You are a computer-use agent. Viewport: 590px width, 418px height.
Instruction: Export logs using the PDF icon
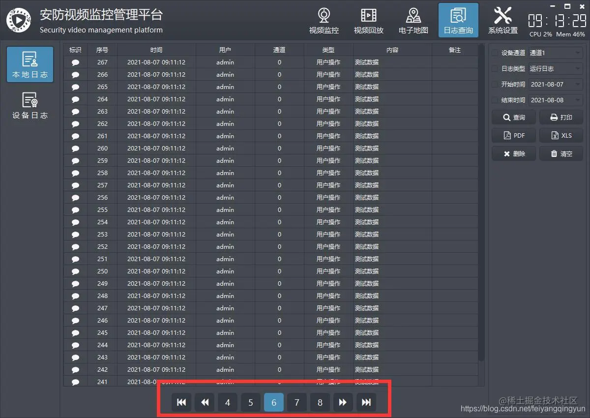point(513,135)
